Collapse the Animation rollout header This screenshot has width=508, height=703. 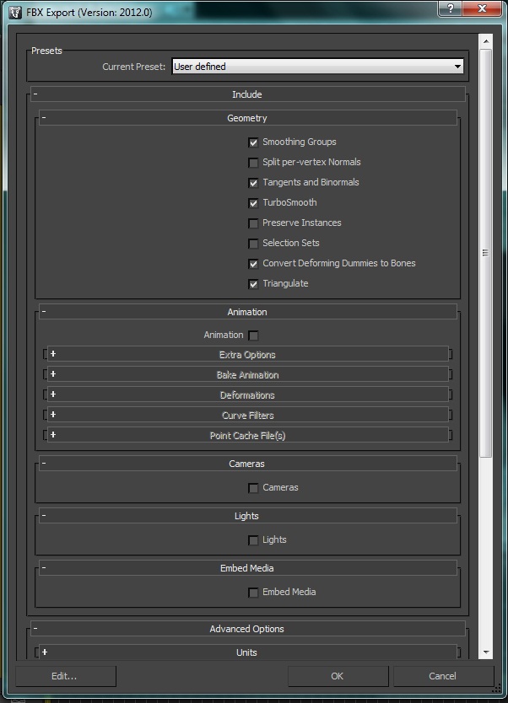pyautogui.click(x=248, y=312)
